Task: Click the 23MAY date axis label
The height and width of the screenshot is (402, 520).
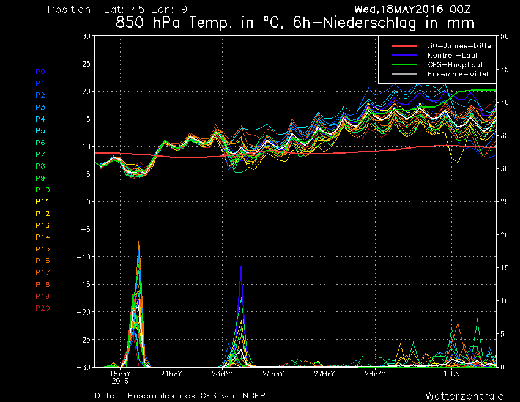Action: [222, 374]
